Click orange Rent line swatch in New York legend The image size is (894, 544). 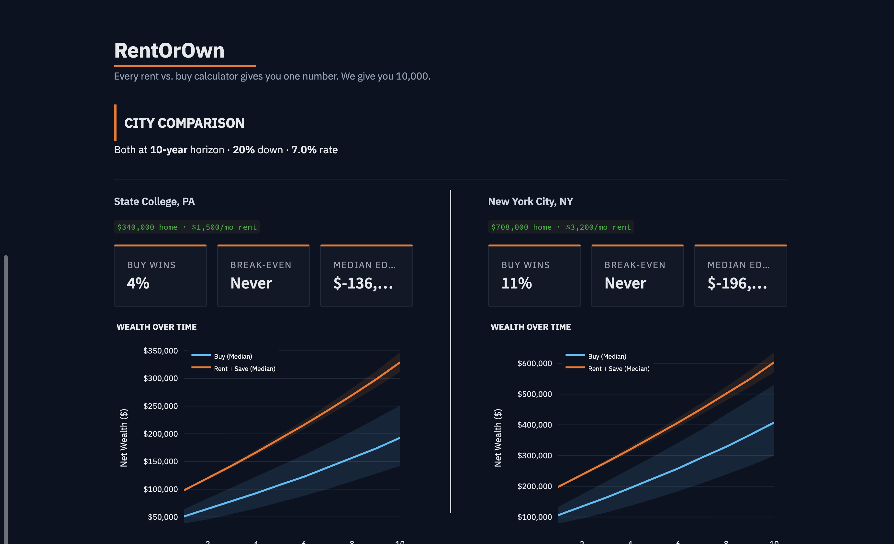[x=575, y=367]
